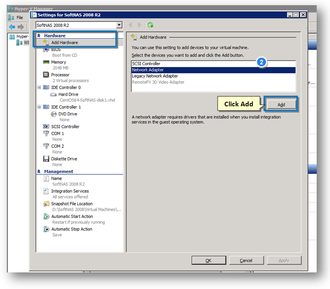Screen dimensions: 330x289
Task: Click the Integration Services icon
Action: tap(46, 191)
